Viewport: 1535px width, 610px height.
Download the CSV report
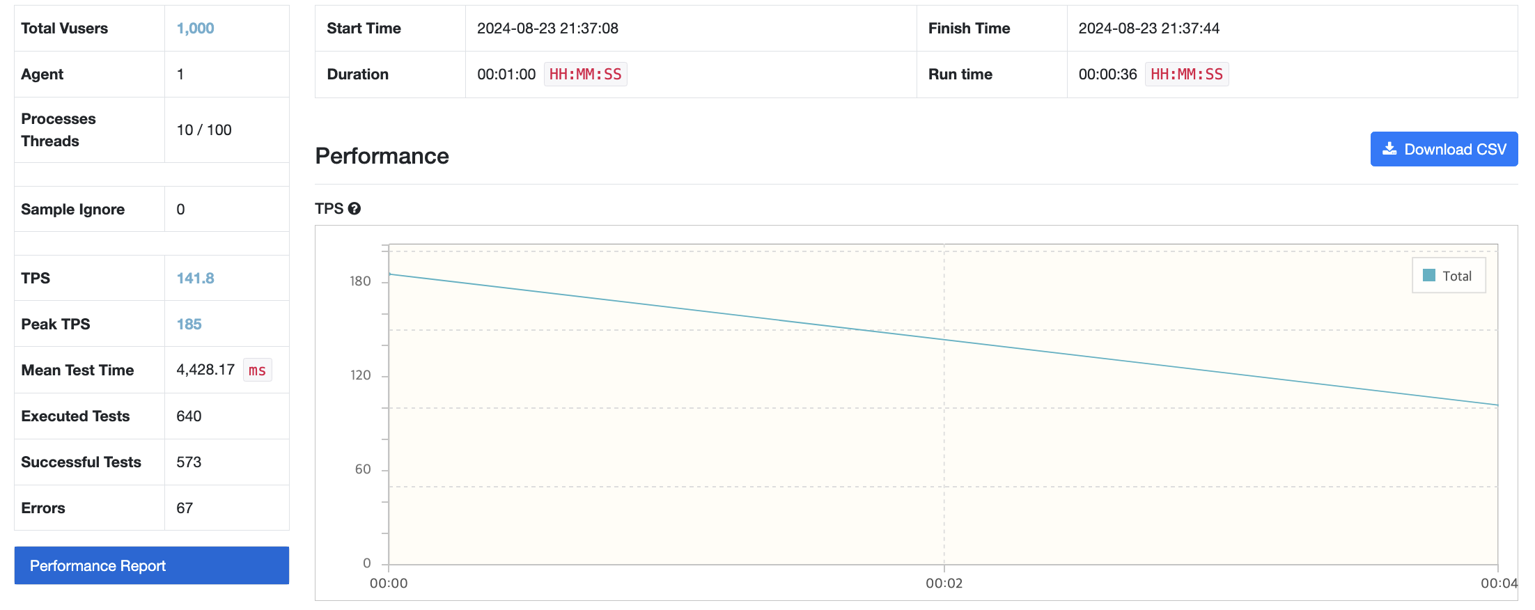(1444, 149)
